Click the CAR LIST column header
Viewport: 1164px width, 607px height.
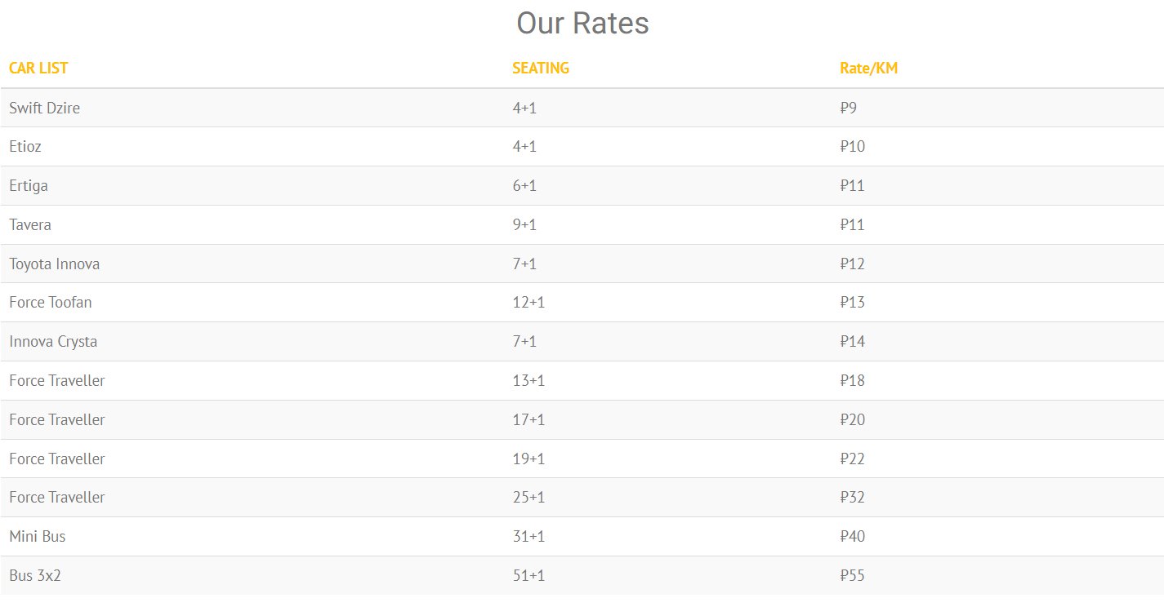38,69
